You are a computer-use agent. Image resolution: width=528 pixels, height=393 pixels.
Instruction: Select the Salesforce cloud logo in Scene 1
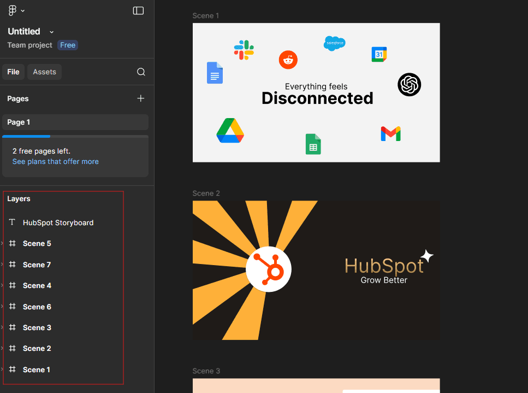coord(334,43)
